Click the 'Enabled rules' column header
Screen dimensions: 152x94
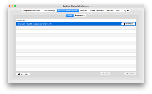click(68, 20)
